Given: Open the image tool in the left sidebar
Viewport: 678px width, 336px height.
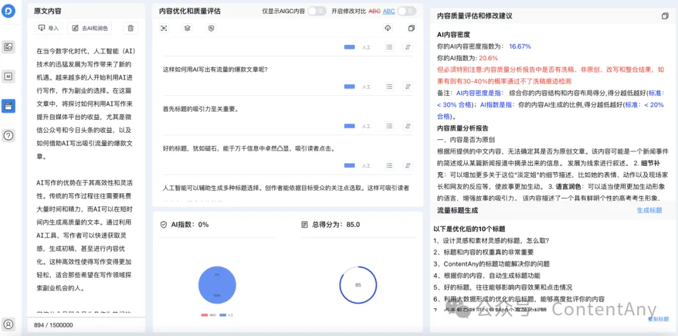Looking at the screenshot, I should (x=9, y=46).
